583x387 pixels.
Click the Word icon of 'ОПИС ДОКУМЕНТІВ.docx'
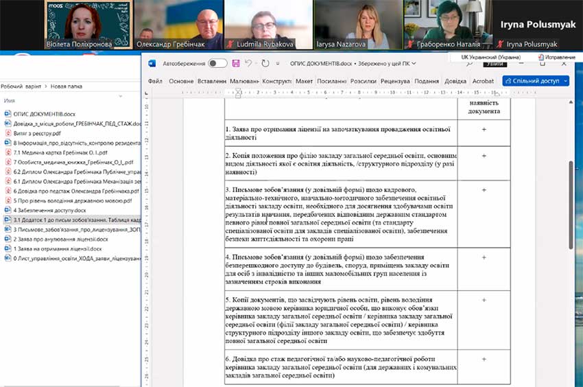8,114
